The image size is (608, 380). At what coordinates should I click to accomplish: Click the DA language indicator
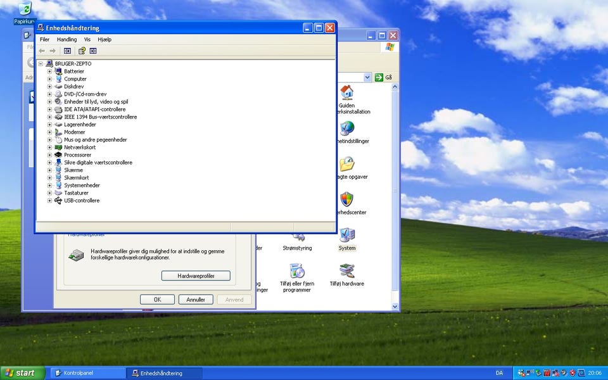tap(499, 373)
